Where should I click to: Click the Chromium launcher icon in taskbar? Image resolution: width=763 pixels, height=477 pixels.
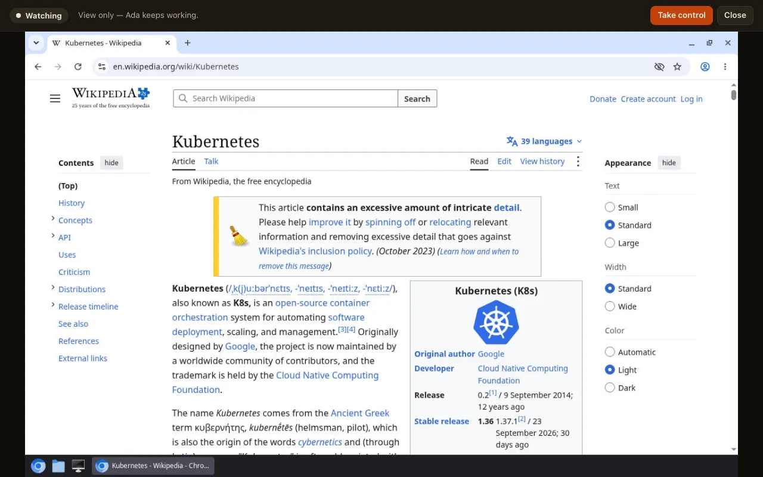click(38, 466)
